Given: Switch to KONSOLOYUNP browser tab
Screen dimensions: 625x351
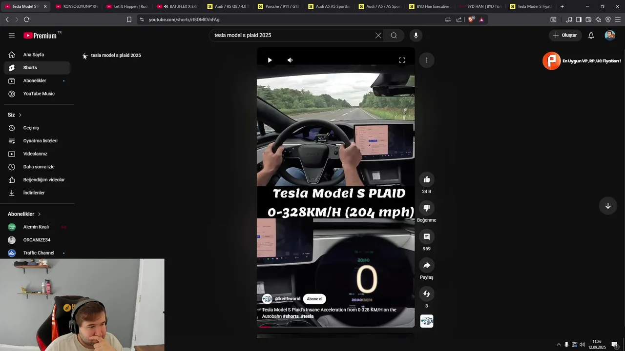Looking at the screenshot, I should [76, 6].
